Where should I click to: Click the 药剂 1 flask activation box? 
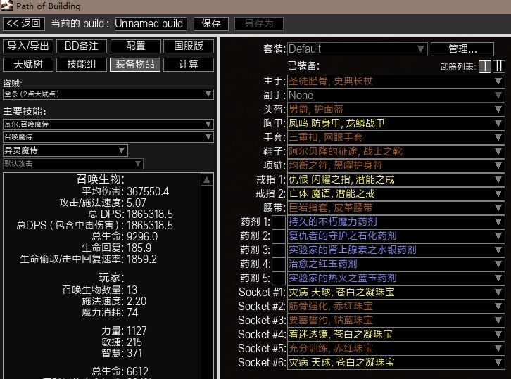coord(279,222)
